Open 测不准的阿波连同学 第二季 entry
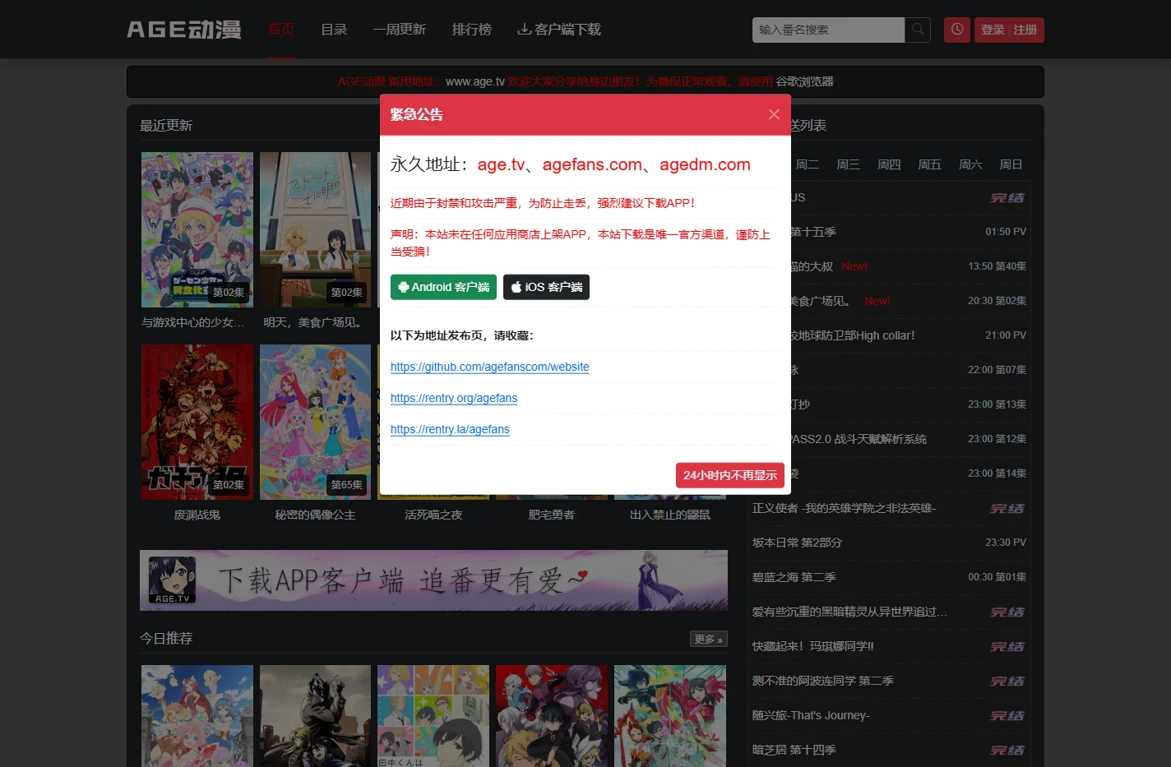The height and width of the screenshot is (767, 1171). (822, 681)
